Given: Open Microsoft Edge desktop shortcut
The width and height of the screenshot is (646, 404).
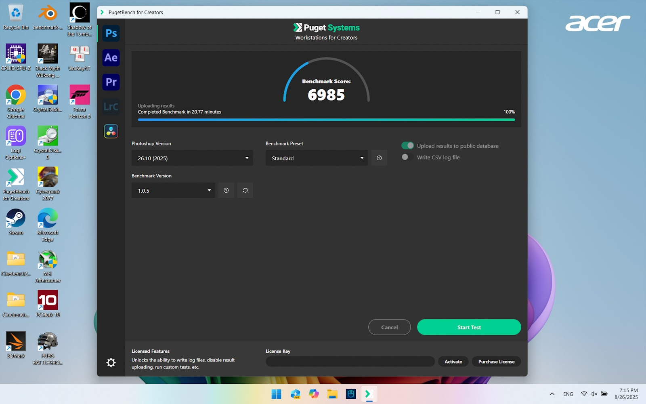Looking at the screenshot, I should pyautogui.click(x=48, y=225).
